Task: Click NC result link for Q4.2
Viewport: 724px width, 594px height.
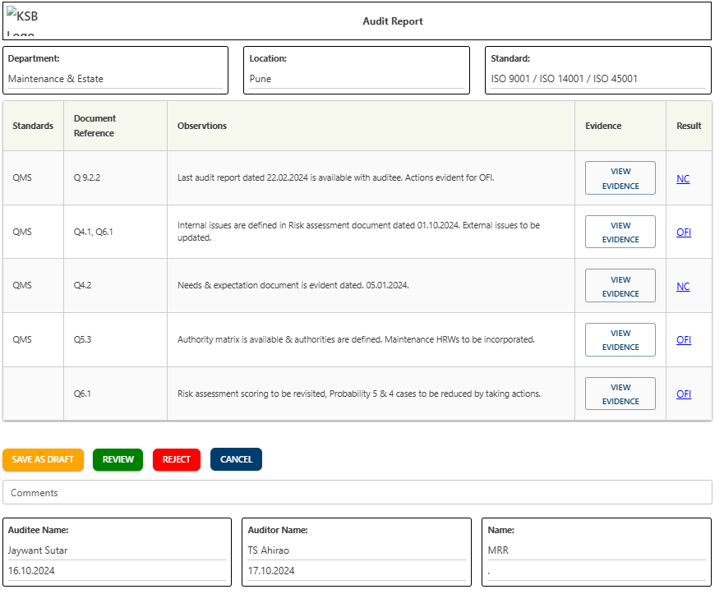Action: tap(683, 287)
